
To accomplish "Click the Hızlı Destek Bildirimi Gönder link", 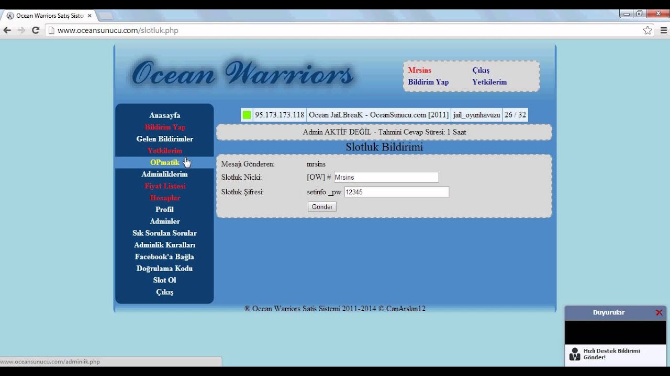I will coord(611,354).
